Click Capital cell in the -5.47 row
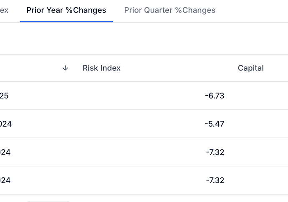288x202 pixels. [257, 124]
